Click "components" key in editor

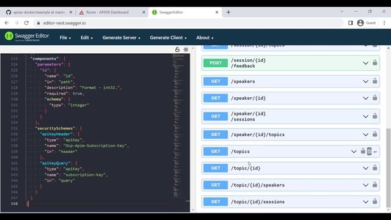[x=45, y=59]
